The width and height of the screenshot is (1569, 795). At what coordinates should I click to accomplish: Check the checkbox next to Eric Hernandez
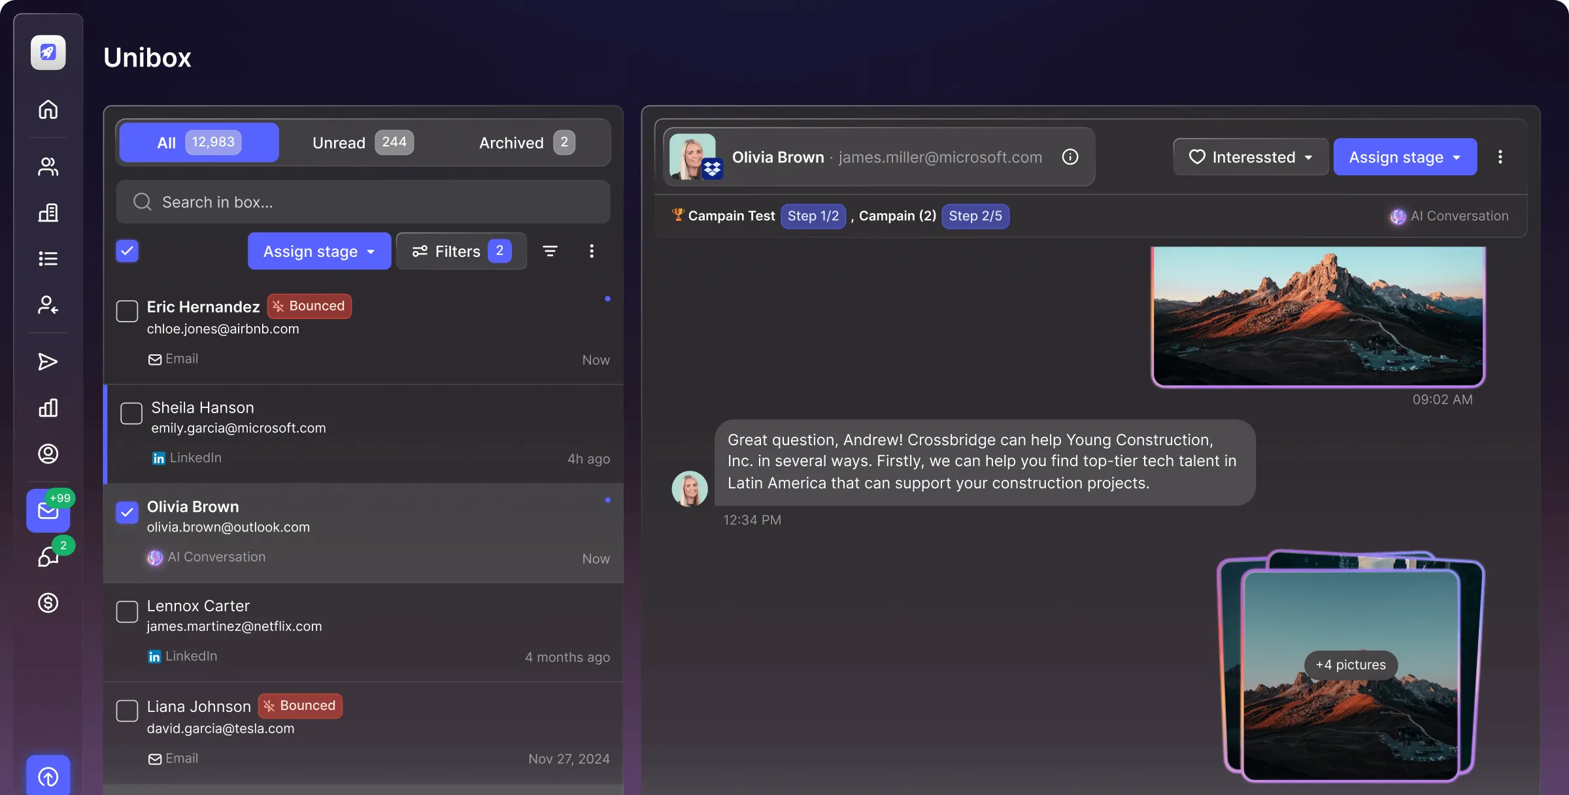tap(127, 312)
